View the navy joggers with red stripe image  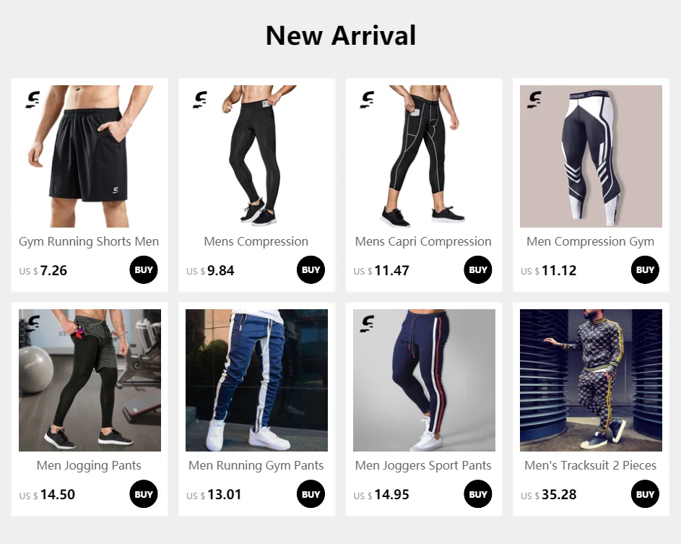point(424,380)
